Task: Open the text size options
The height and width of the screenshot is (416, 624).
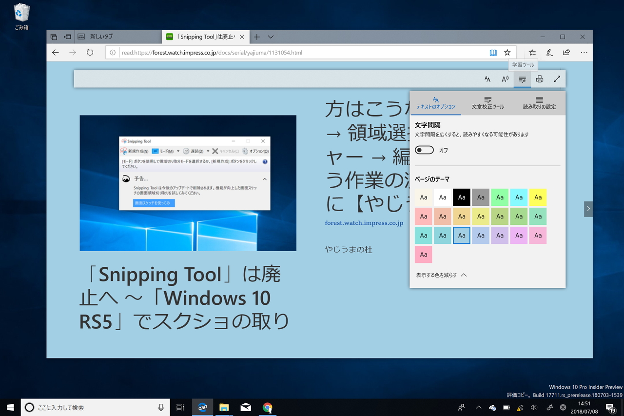Action: tap(487, 79)
